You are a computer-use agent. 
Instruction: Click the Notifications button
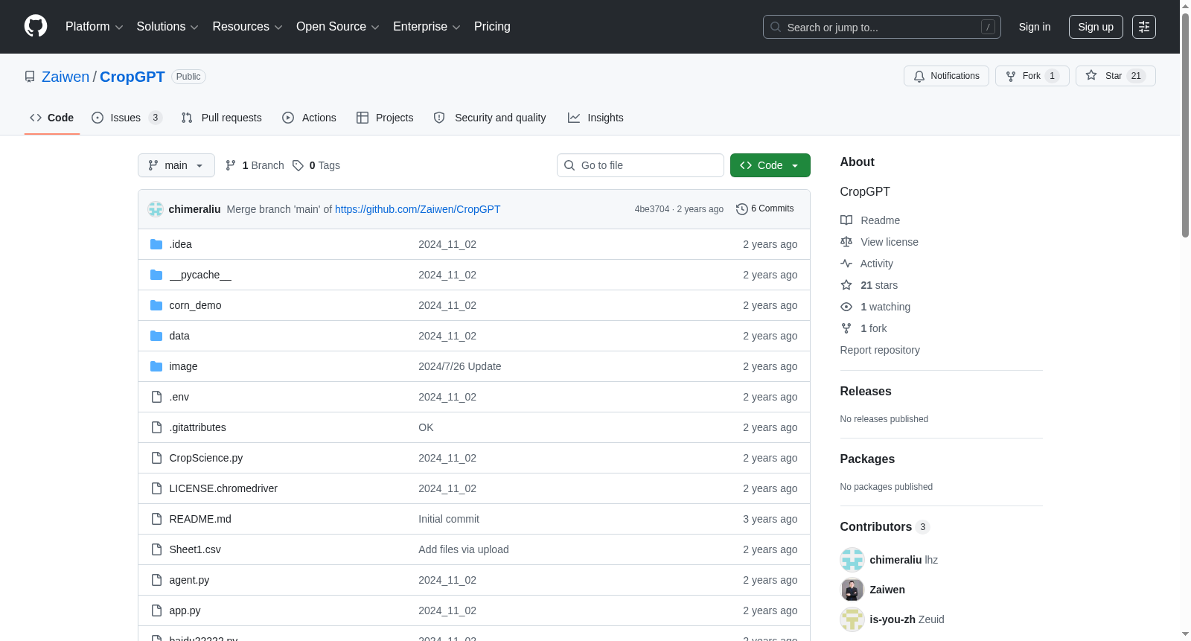point(946,76)
